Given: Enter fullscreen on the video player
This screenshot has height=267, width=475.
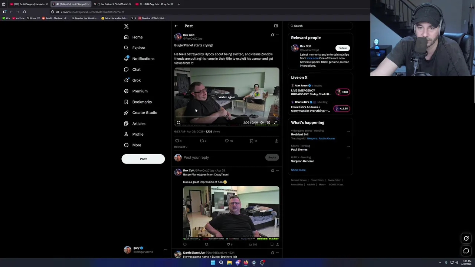Looking at the screenshot, I should pyautogui.click(x=275, y=122).
